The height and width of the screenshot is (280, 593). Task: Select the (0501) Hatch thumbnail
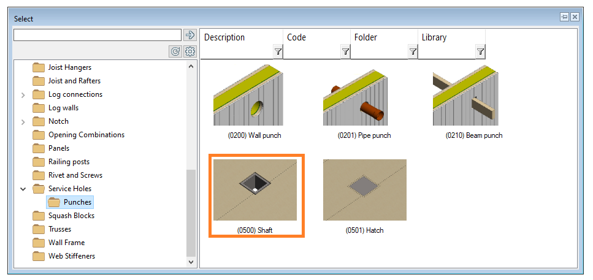coord(365,190)
